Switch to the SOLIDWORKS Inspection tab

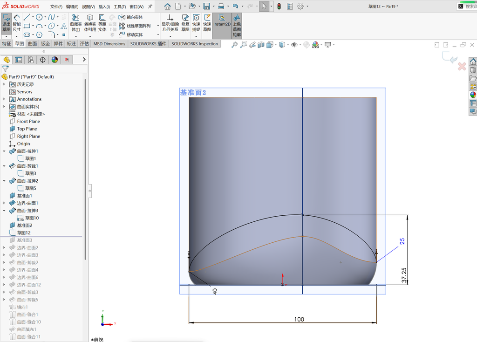coord(195,43)
